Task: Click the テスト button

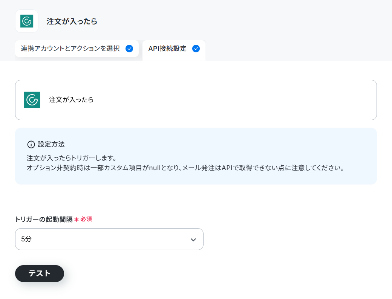Action: tap(40, 273)
